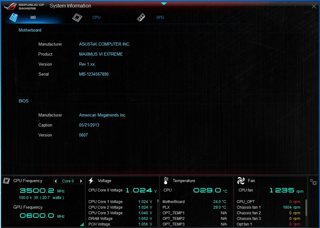Click the processor chip icon beside CPU
The height and width of the screenshot is (228, 320).
[x=77, y=17]
